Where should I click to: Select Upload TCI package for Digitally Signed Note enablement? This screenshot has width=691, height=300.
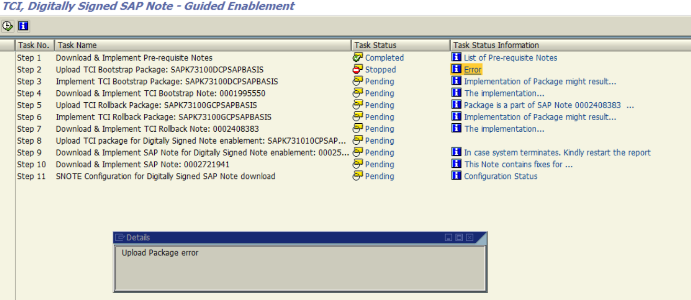(x=201, y=141)
